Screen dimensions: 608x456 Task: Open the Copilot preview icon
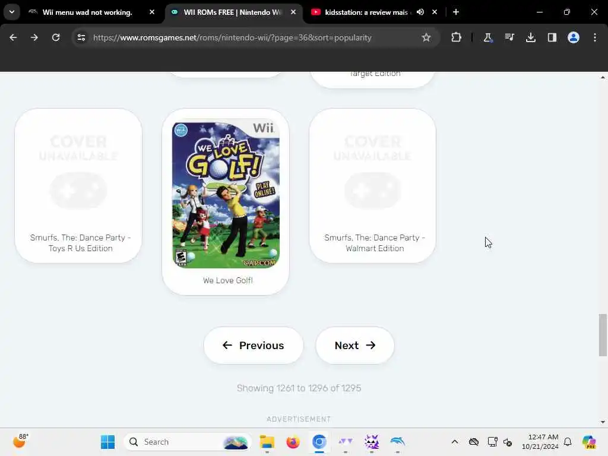click(589, 442)
